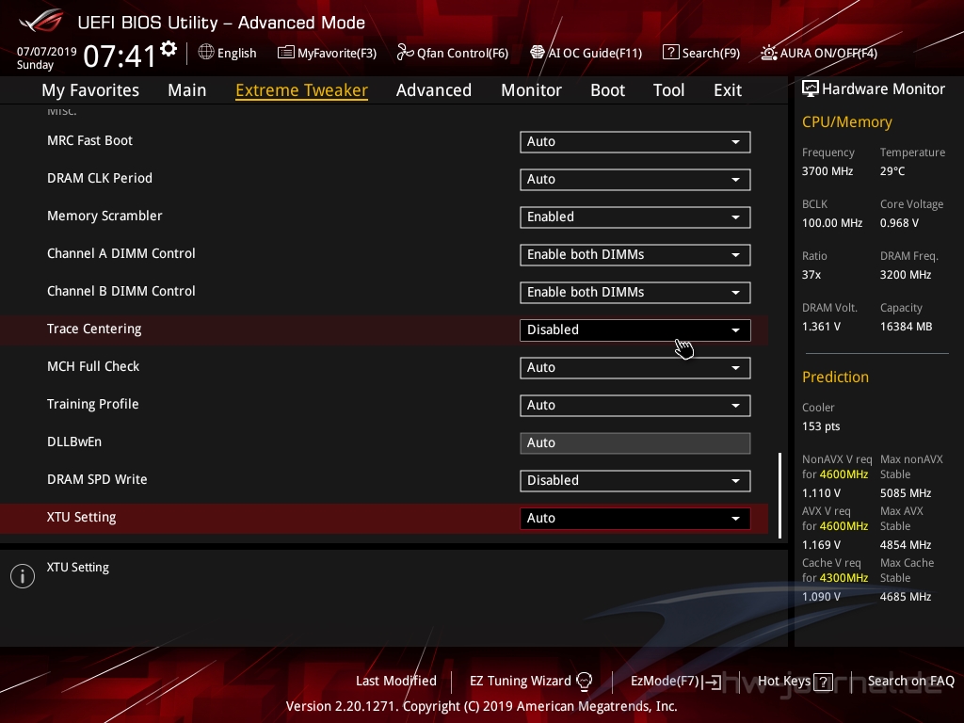Screen dimensions: 964x723
Task: Open Qfan Control fan icon
Action: (405, 53)
